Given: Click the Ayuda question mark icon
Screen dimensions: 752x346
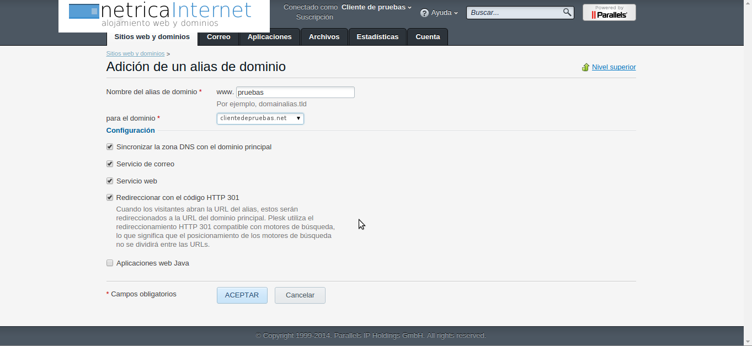Looking at the screenshot, I should (x=424, y=13).
